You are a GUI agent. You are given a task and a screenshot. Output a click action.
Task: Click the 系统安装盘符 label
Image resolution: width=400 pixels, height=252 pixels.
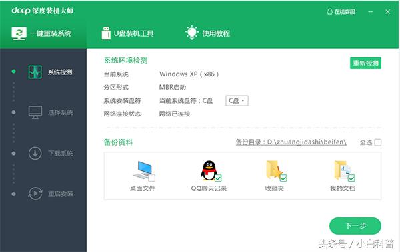[x=122, y=101]
